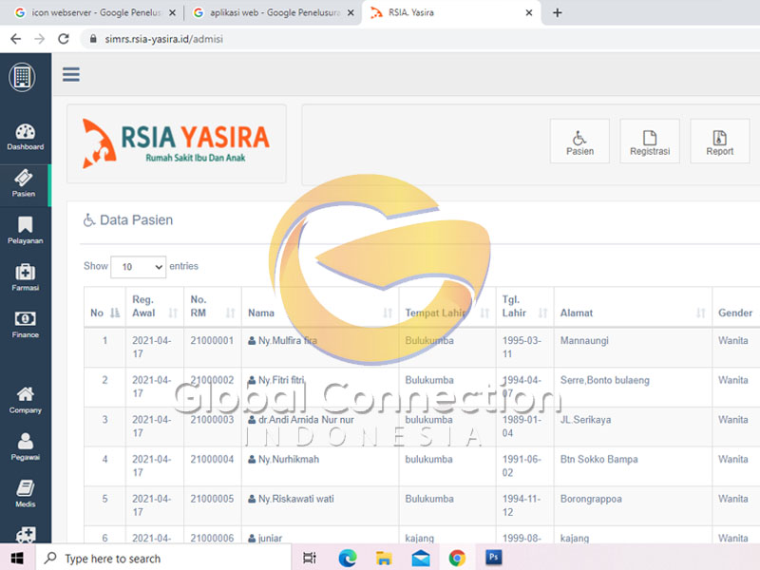Open the Medis sidebar icon

25,493
